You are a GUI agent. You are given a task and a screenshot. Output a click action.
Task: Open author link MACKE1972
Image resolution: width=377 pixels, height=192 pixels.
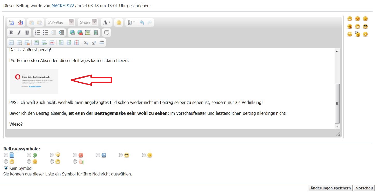coord(63,6)
